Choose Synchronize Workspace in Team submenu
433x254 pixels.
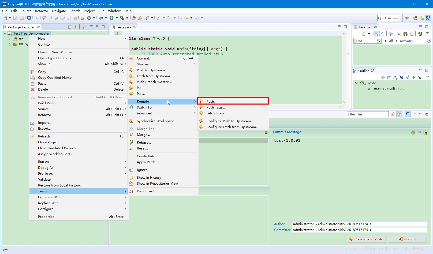[x=163, y=121]
